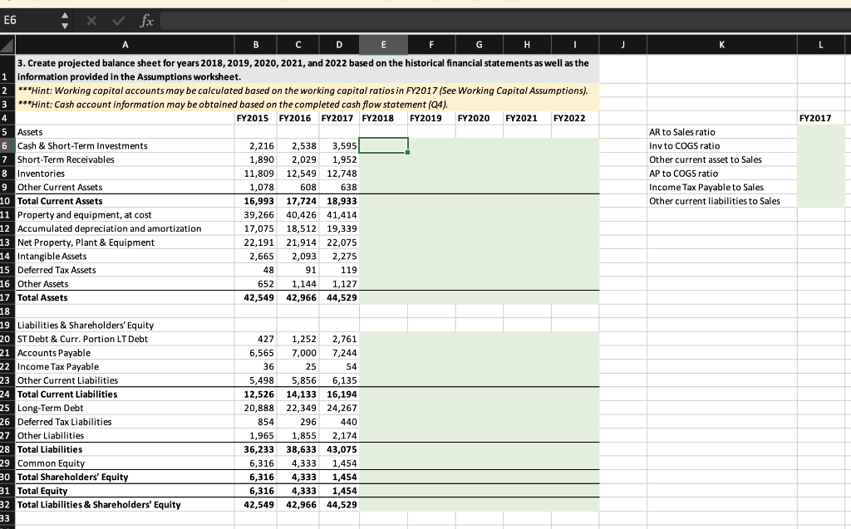The width and height of the screenshot is (851, 529).
Task: Click FY2015 inventories value 11,809
Action: pos(259,174)
